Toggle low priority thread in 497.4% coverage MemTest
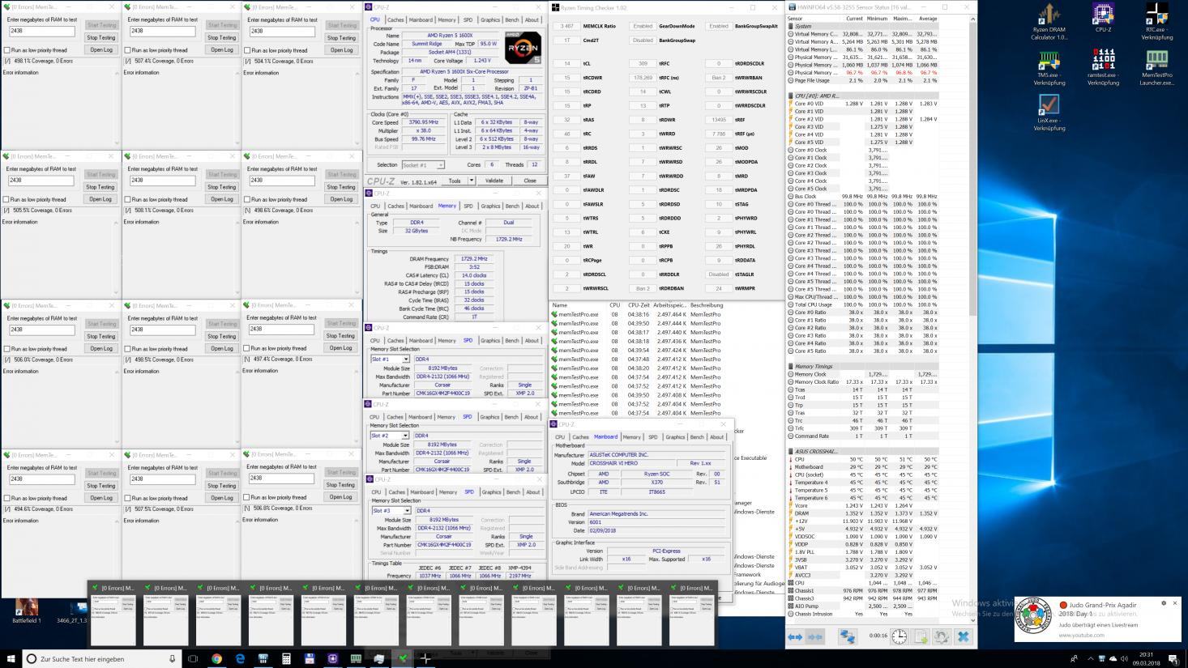This screenshot has height=668, width=1188. pos(247,348)
